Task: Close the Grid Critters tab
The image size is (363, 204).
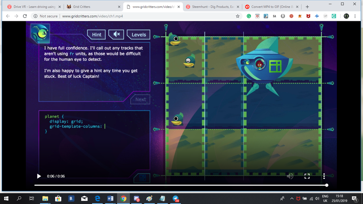Action: click(x=119, y=7)
